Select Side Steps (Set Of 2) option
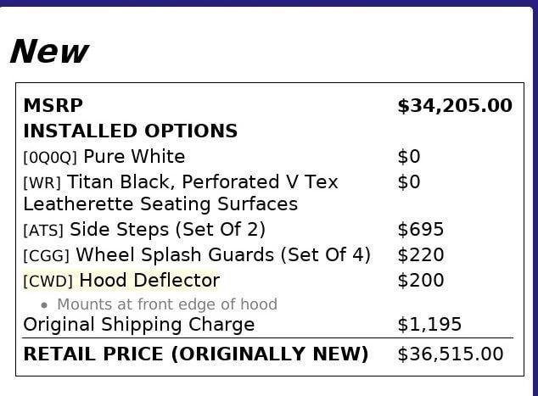The height and width of the screenshot is (396, 538). (x=167, y=230)
